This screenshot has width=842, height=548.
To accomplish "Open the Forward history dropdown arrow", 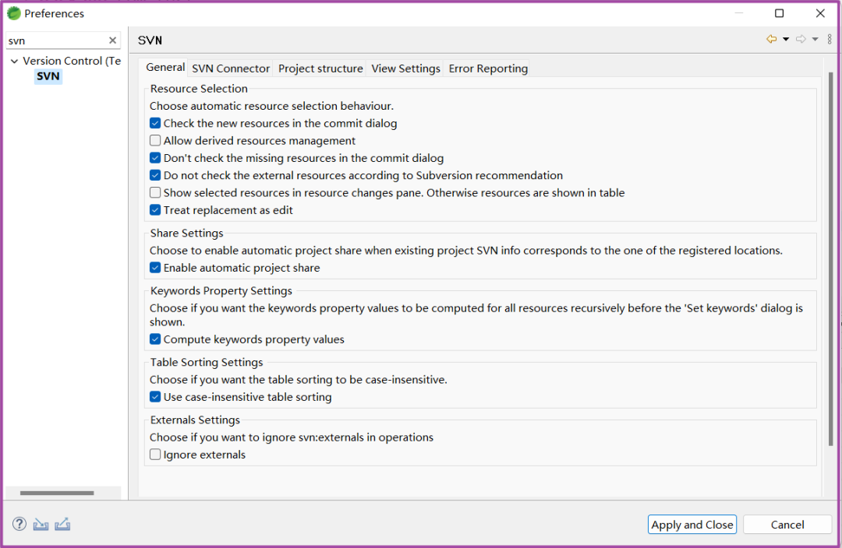I will tap(815, 40).
